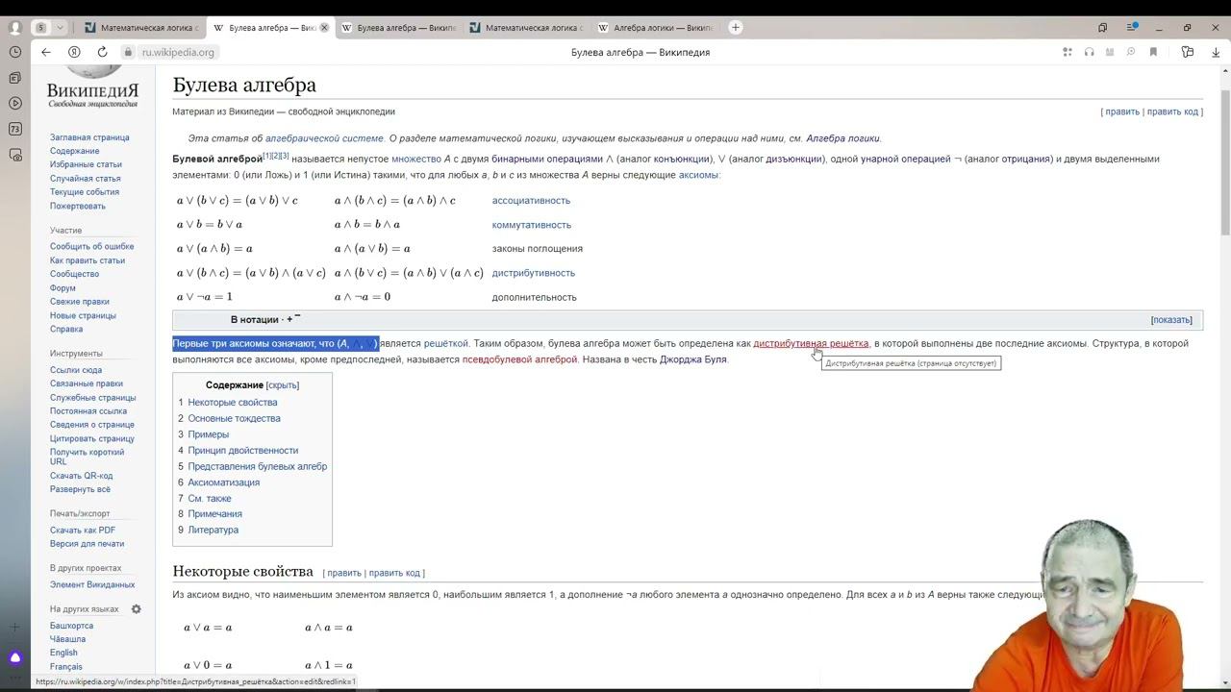Click the ru.wikipedia.org address field
This screenshot has width=1231, height=692.
[x=178, y=52]
